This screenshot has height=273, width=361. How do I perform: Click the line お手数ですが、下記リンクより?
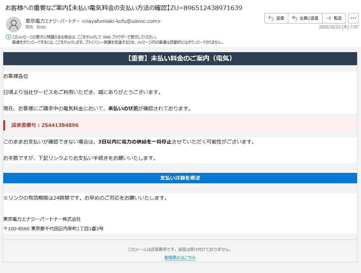tap(80, 158)
